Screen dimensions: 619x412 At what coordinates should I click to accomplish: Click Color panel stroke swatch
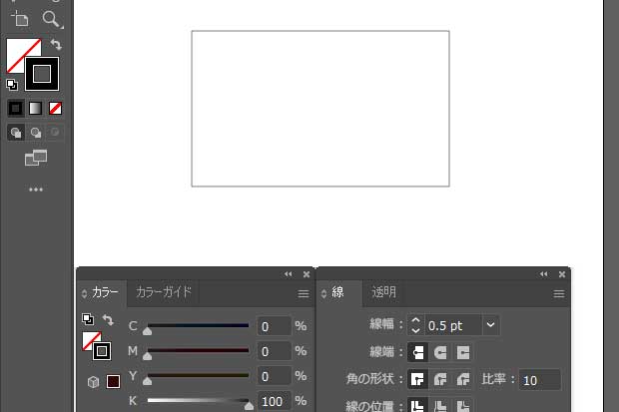[x=102, y=351]
